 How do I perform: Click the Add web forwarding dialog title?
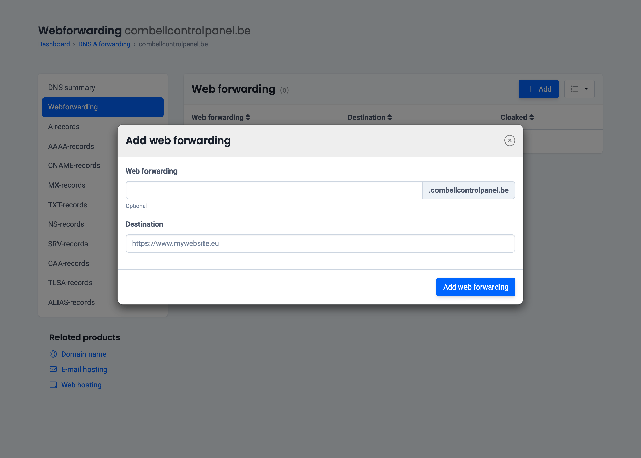click(178, 140)
